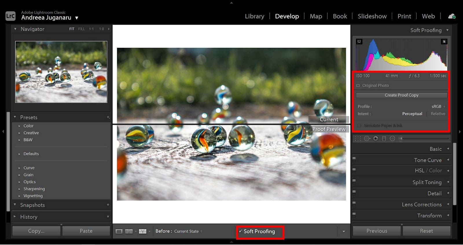The image size is (463, 245).
Task: Select the Crop Overlay grid tool
Action: [358, 138]
